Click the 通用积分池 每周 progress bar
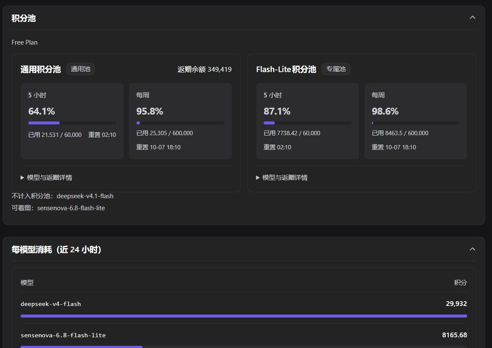 (180, 123)
